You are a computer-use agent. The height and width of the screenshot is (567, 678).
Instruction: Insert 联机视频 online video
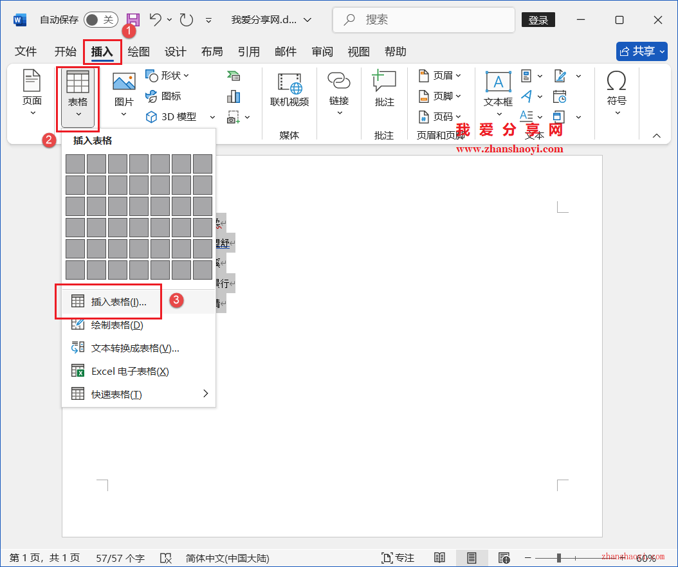tap(289, 90)
